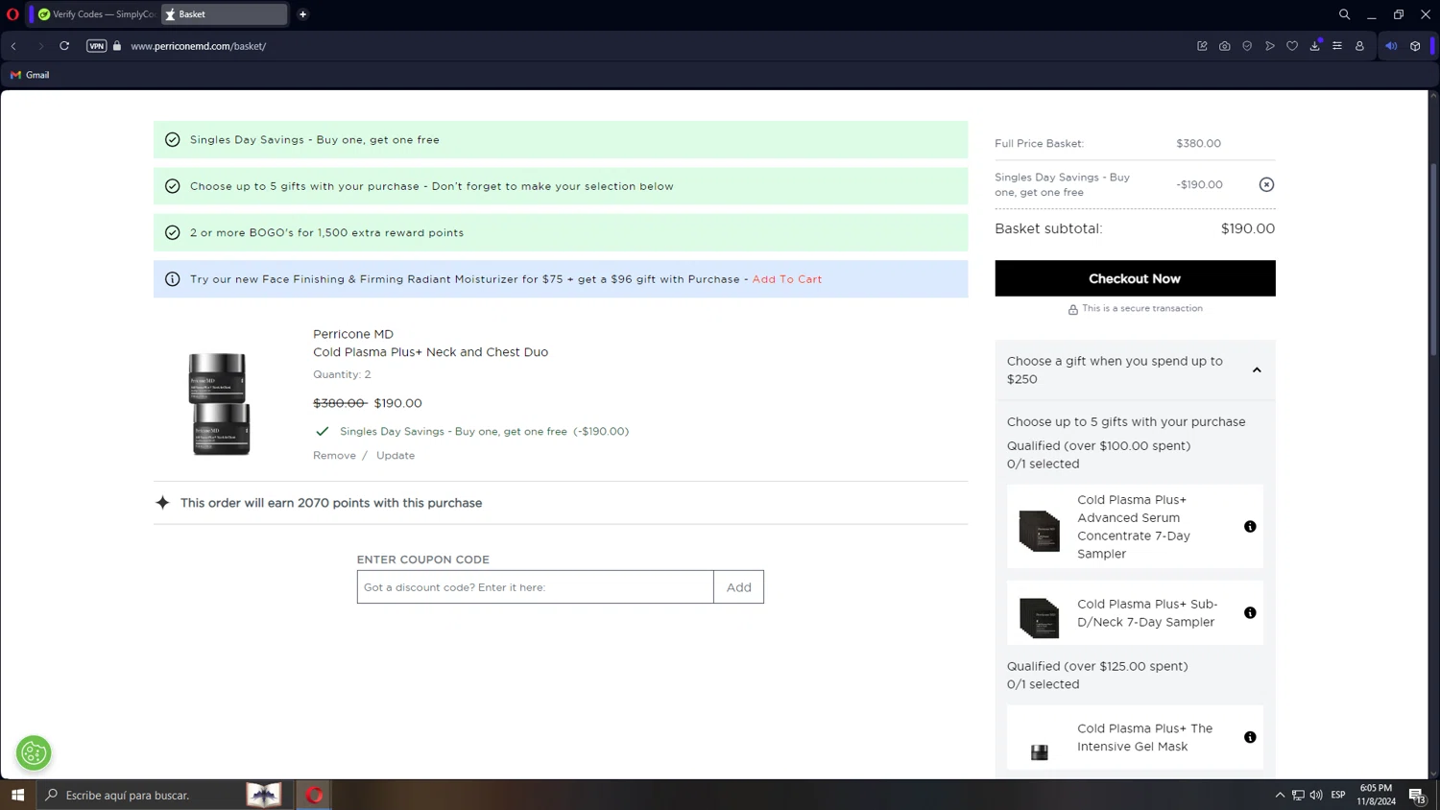Update the Neck and Chest Duo quantity

tap(396, 456)
